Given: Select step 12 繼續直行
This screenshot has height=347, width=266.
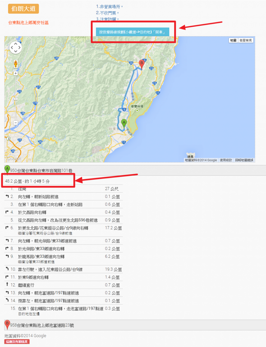Looking at the screenshot, I should point(64,285).
